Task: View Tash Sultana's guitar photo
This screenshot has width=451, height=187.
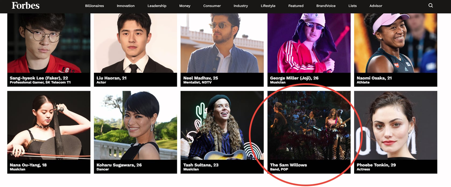Action: point(222,125)
